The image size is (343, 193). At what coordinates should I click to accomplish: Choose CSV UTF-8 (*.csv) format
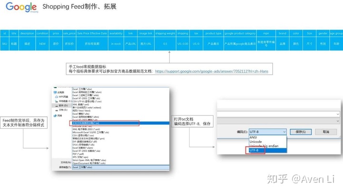click(x=87, y=102)
